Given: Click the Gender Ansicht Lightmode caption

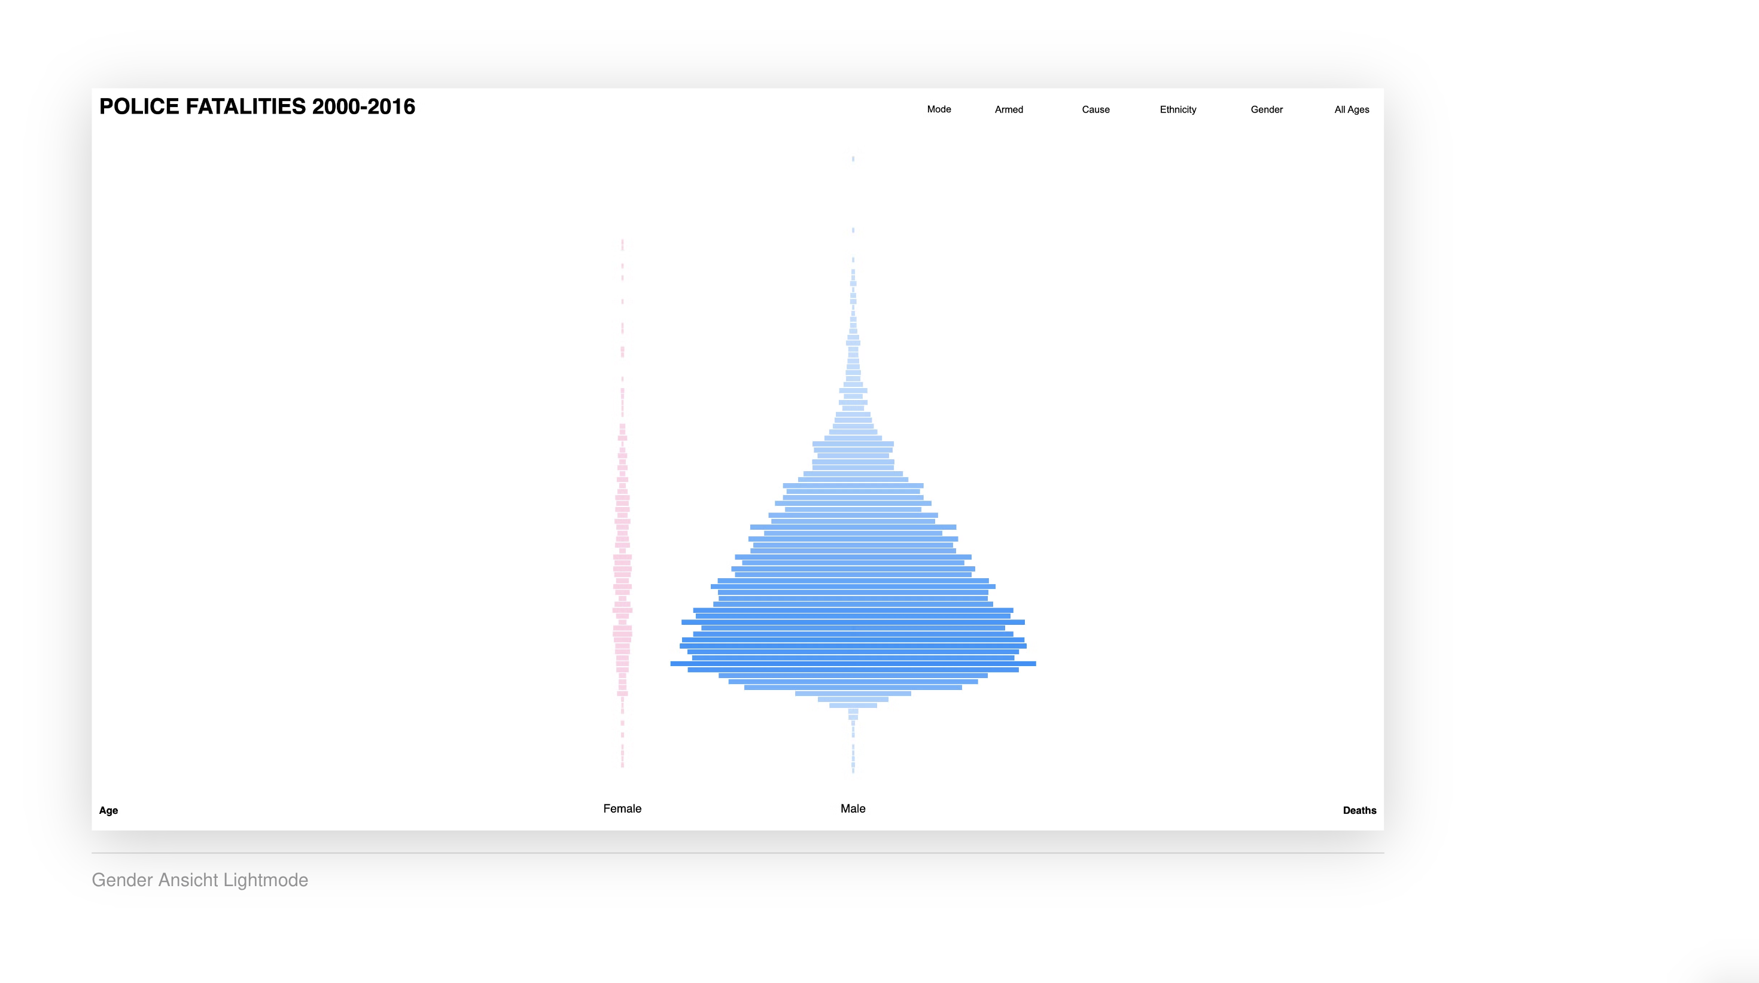Looking at the screenshot, I should click(x=199, y=880).
